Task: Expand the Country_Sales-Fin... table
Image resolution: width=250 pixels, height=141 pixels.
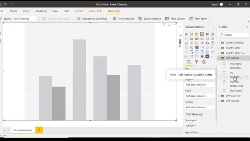Action: pyautogui.click(x=219, y=53)
